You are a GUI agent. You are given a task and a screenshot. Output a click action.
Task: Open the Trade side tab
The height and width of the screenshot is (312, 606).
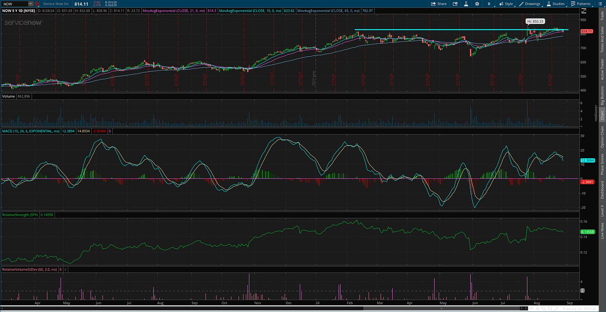pos(602,15)
